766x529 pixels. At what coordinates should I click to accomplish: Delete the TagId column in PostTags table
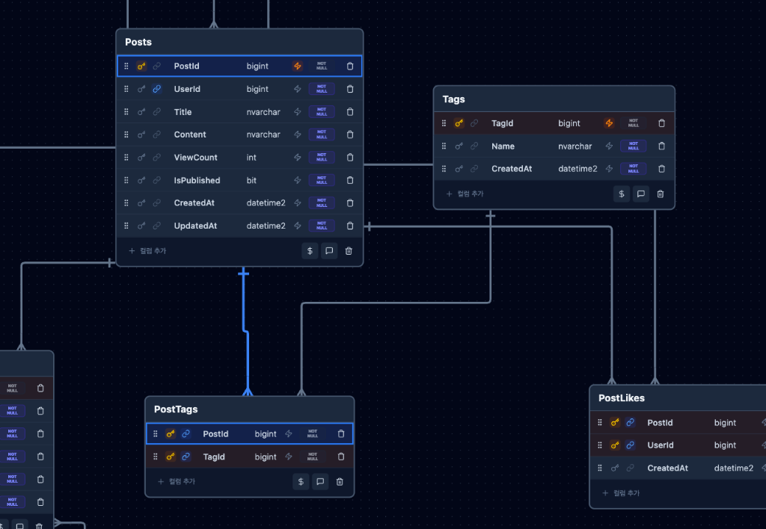point(341,457)
